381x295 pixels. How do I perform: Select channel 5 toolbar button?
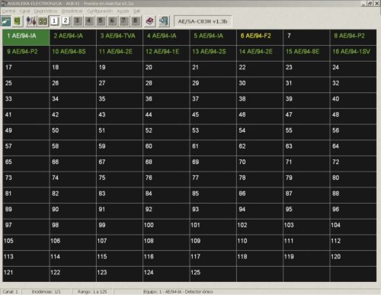tap(101, 21)
